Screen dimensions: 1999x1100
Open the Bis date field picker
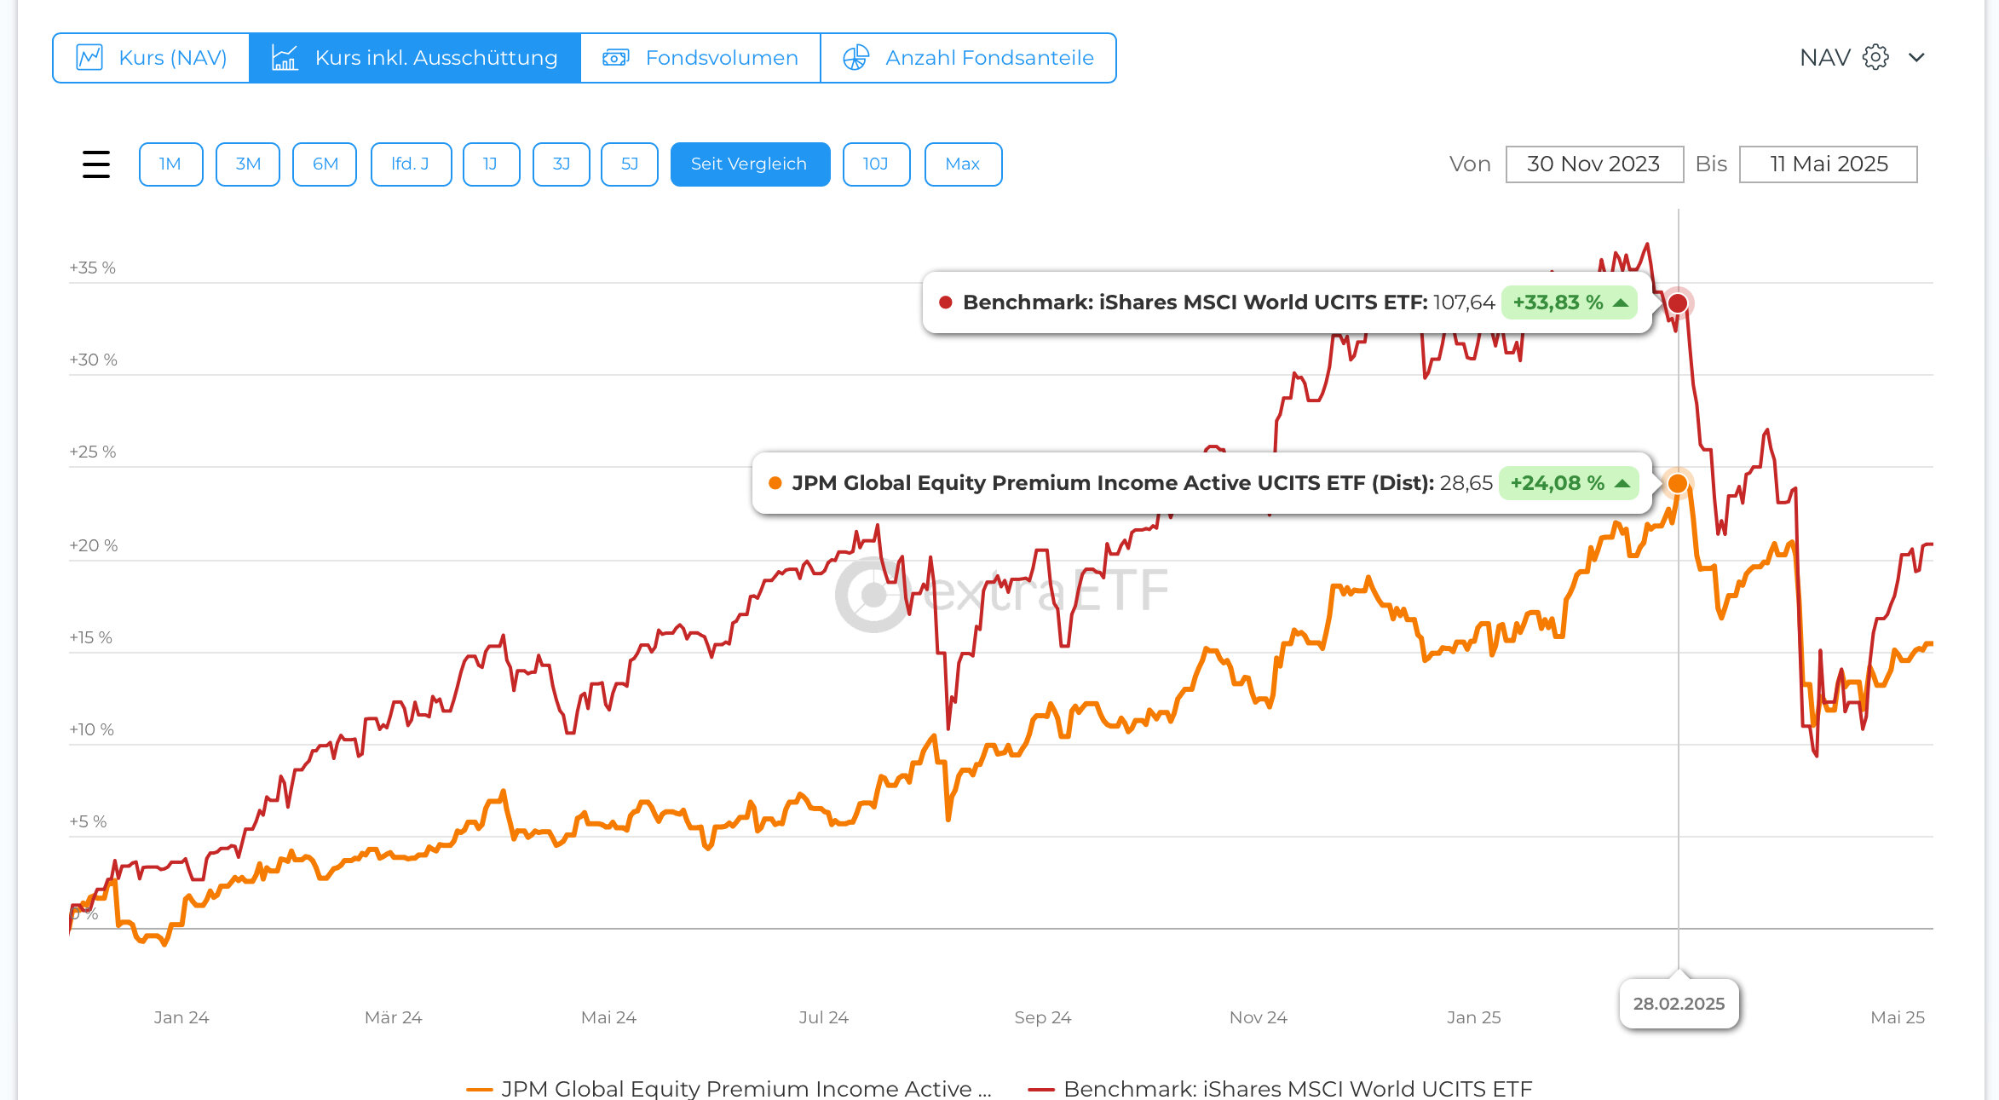[x=1828, y=164]
